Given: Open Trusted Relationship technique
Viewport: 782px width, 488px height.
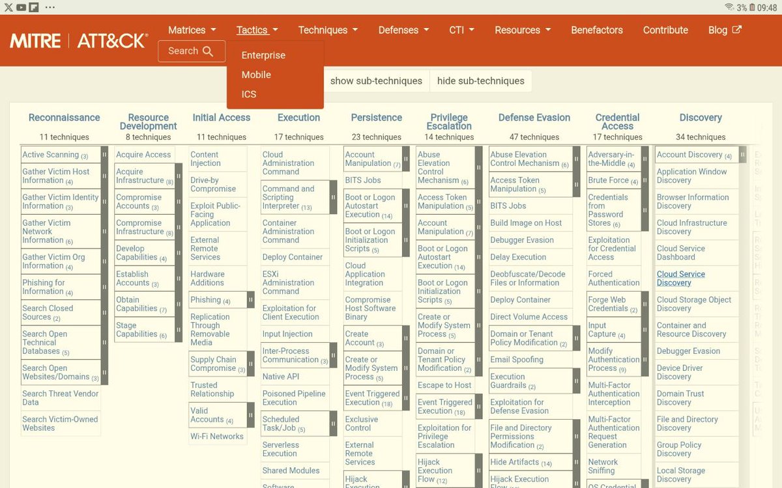Looking at the screenshot, I should 212,390.
